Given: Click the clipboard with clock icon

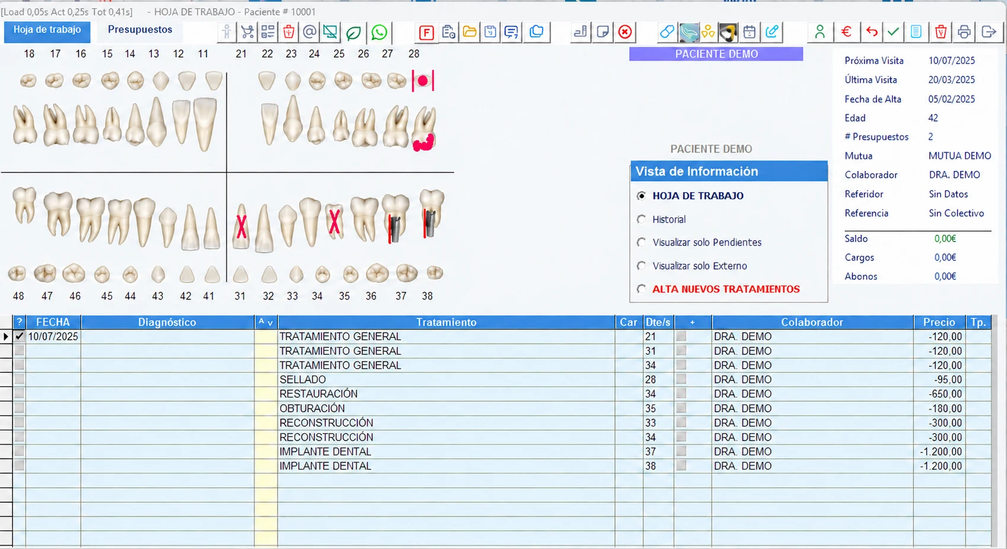Looking at the screenshot, I should click(x=448, y=32).
